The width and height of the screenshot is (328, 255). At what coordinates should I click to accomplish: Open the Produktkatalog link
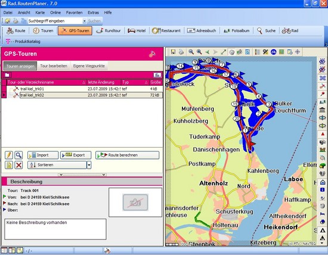23,41
